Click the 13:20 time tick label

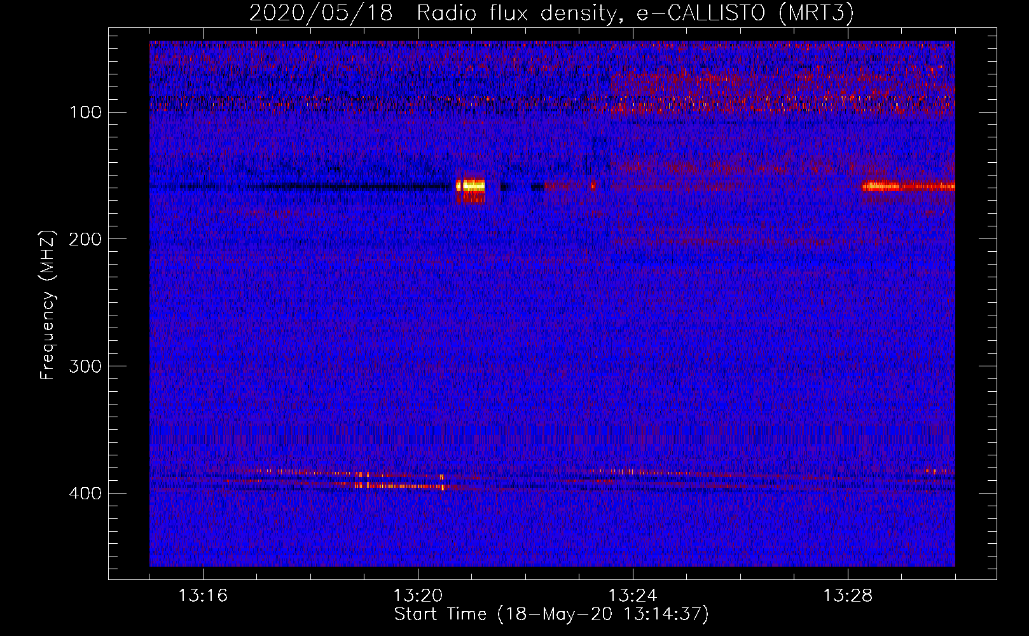click(418, 596)
